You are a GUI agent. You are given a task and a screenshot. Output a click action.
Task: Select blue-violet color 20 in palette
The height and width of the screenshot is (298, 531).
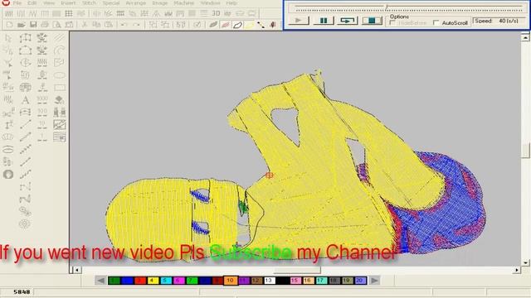coord(360,281)
